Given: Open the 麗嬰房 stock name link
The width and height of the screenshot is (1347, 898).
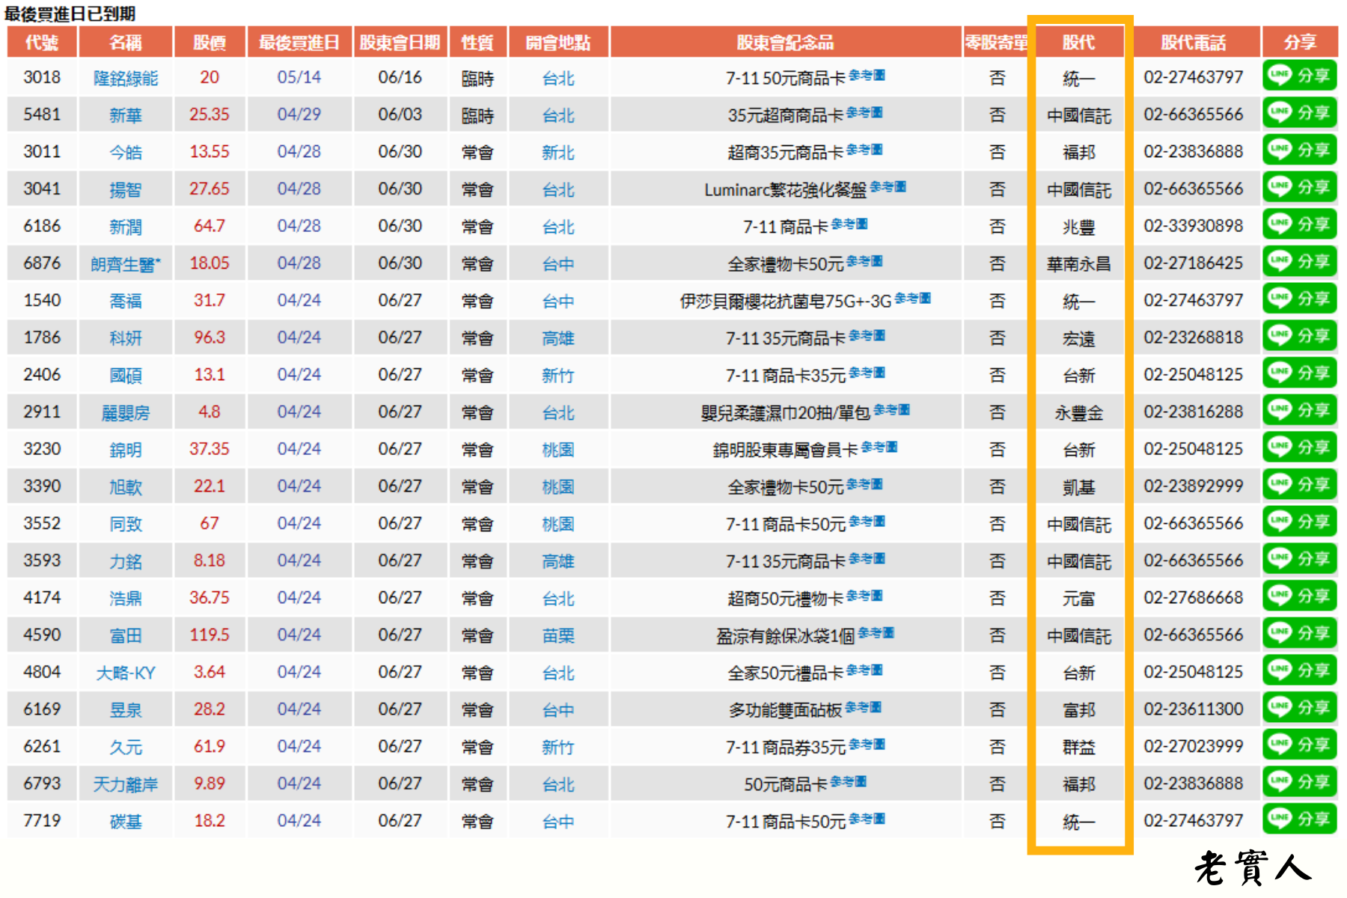Looking at the screenshot, I should click(126, 412).
